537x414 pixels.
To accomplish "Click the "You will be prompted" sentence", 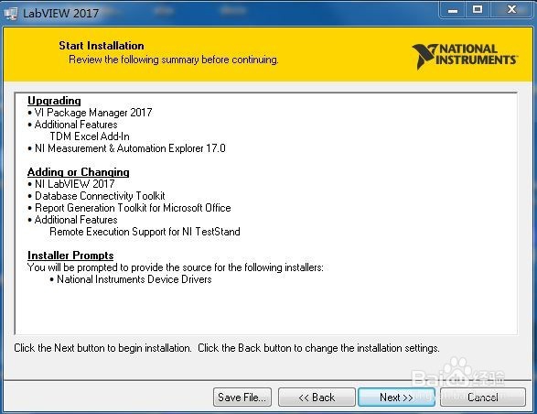I will pos(176,267).
